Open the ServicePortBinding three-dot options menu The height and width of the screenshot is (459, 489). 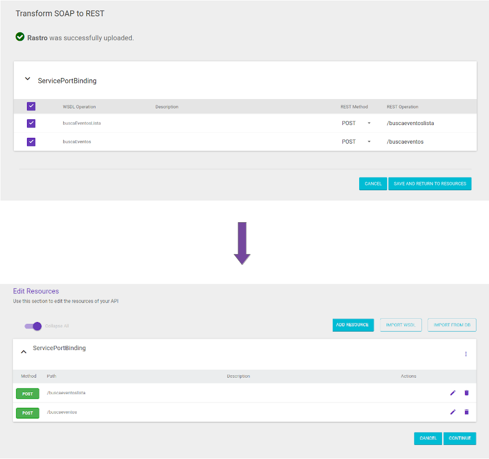(466, 354)
